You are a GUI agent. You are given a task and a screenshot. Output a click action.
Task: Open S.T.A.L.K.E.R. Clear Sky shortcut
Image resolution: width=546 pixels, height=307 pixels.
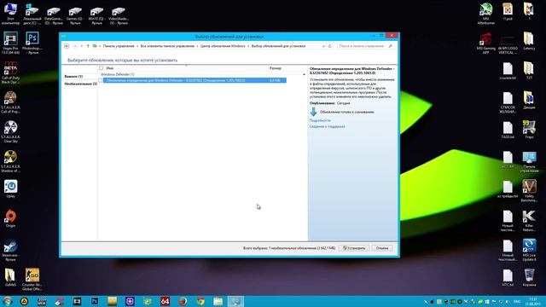[x=10, y=132]
